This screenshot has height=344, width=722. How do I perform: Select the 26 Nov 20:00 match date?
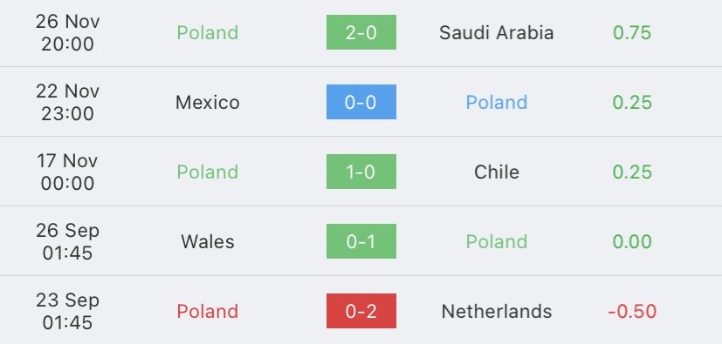[x=68, y=32]
